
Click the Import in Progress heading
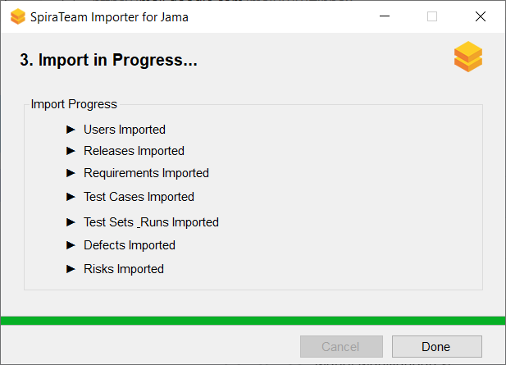108,60
